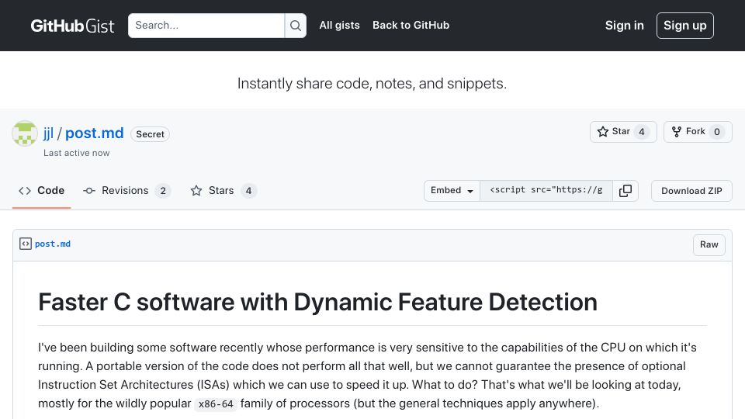Viewport: 745px width, 419px height.
Task: Open jjl's avatar profile image
Action: (25, 133)
